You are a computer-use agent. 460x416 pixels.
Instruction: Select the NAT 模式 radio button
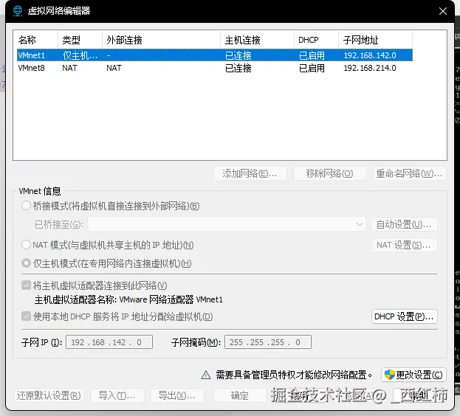pyautogui.click(x=26, y=245)
